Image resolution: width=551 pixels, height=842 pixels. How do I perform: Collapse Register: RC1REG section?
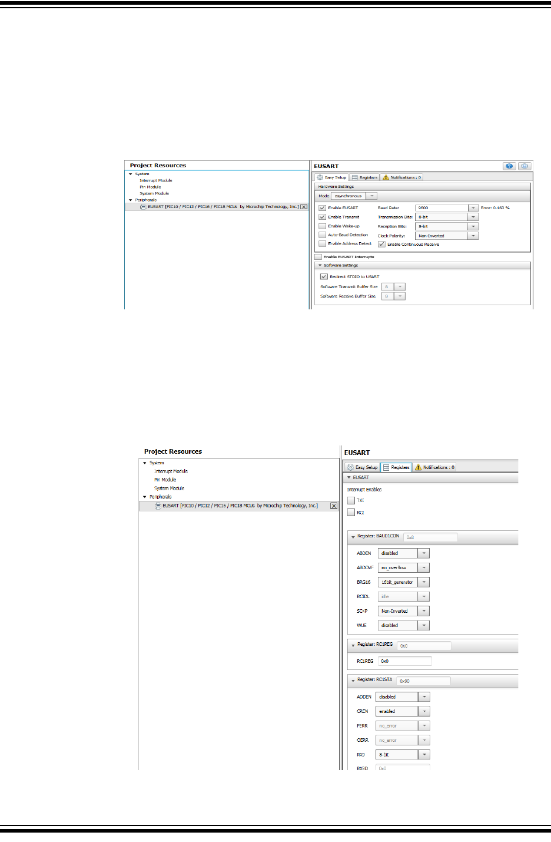tap(353, 645)
